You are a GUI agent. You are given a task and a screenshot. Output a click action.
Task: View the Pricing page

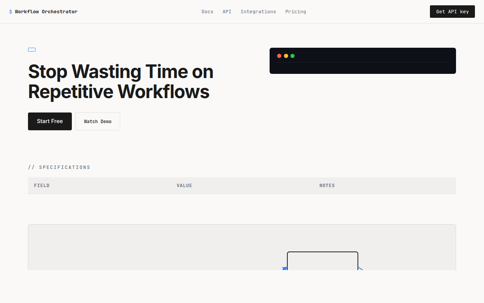(296, 12)
